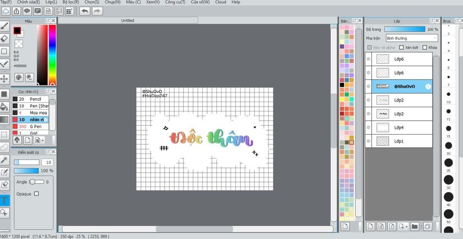Open gear settings of @ShuOvO layer
The image size is (463, 239).
(428, 86)
